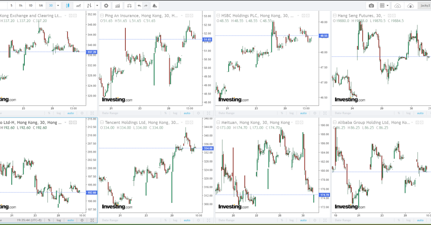Select the bars chart style icon
431x225 pixels.
(89, 6)
